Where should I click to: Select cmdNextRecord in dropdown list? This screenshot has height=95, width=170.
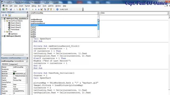64,20
